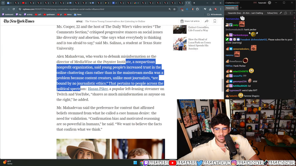Close the active NYTimes browser tab
Viewport: 296px width, 166px height.
pyautogui.click(x=189, y=3)
